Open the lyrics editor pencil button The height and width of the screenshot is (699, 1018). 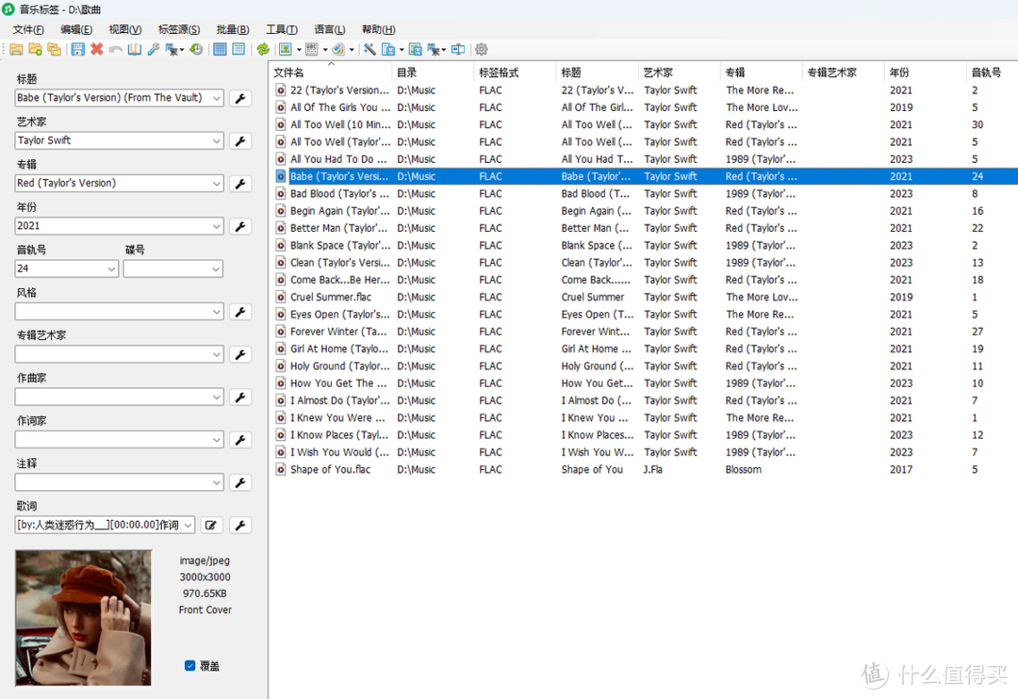pyautogui.click(x=210, y=526)
